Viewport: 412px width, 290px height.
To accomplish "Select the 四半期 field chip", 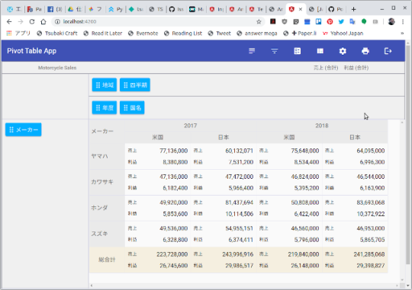I will [135, 84].
